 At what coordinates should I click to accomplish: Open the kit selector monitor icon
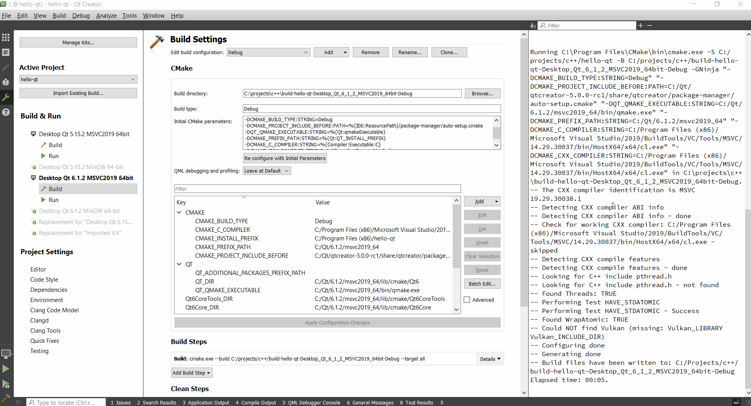coord(6,354)
